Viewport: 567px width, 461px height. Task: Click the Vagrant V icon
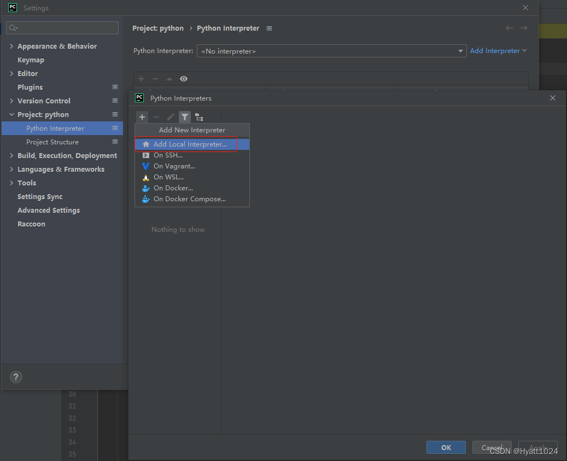(x=146, y=166)
